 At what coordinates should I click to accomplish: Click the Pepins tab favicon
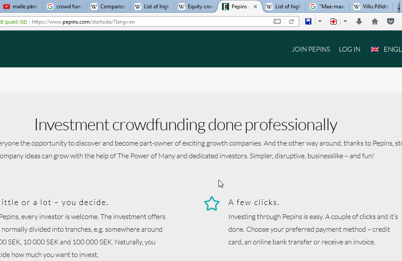226,7
